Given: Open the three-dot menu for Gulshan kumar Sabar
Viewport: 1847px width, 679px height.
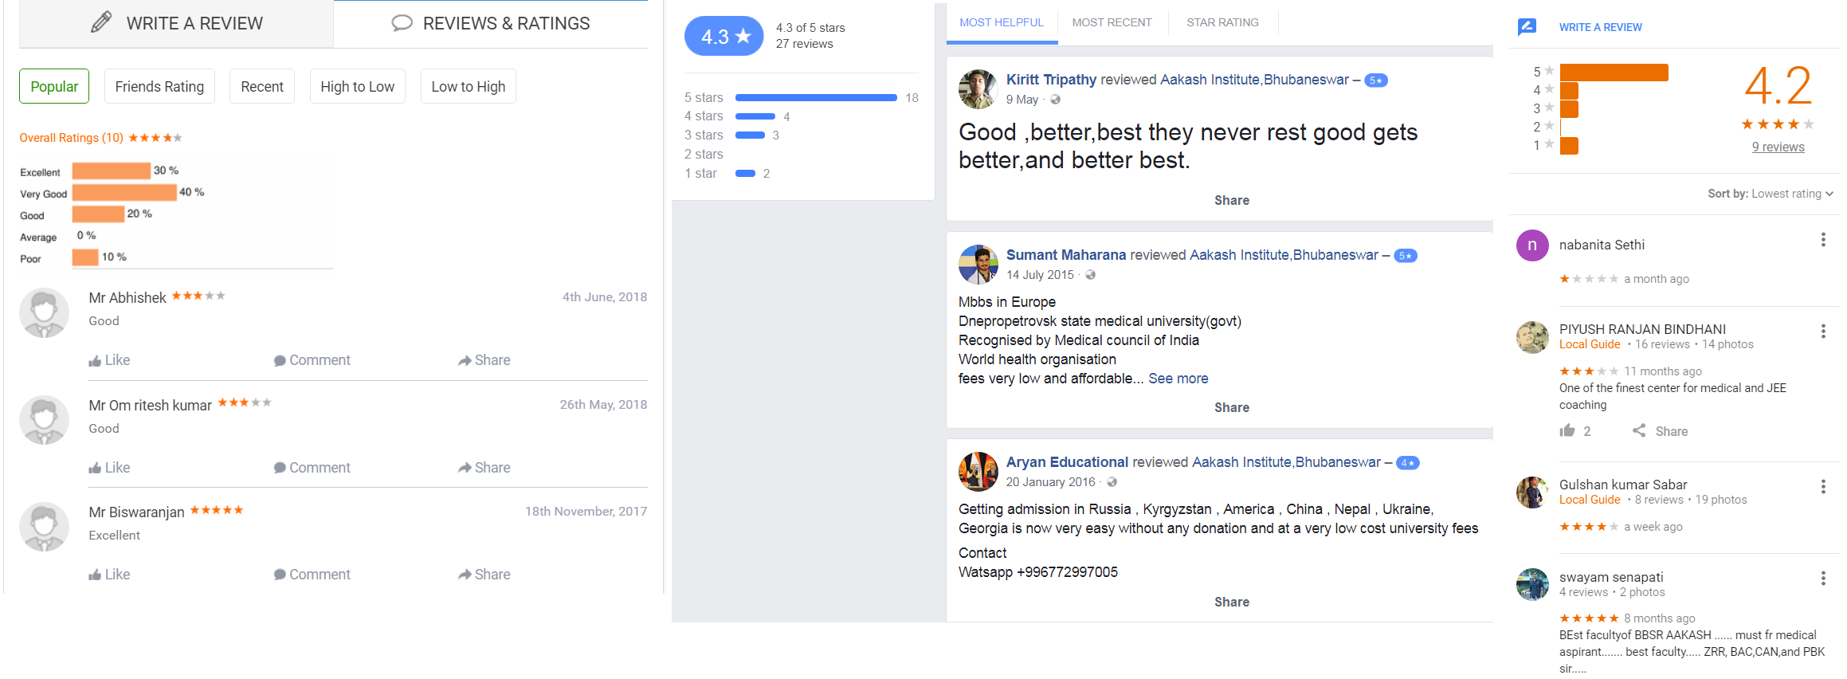Looking at the screenshot, I should coord(1823,487).
